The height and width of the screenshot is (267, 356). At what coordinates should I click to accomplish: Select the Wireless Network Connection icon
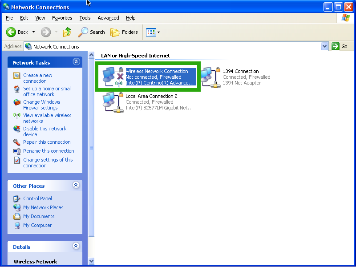click(113, 76)
